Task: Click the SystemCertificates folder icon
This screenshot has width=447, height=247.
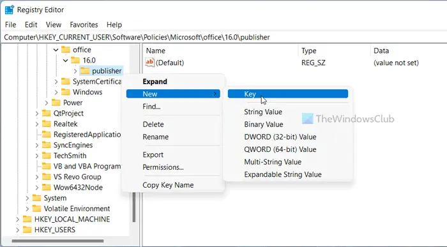Action: point(66,82)
